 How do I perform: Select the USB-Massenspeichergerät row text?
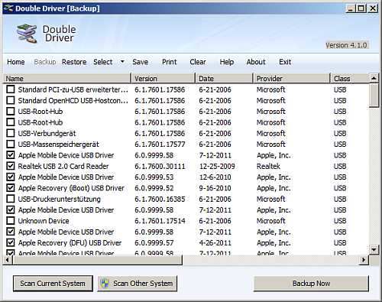coord(58,145)
